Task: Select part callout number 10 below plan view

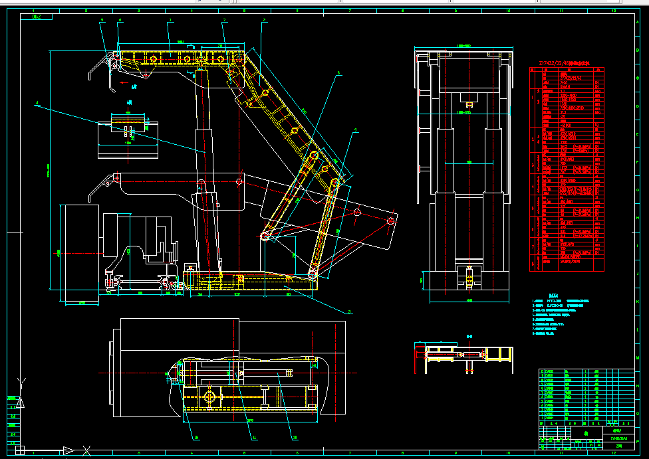Action: (295, 437)
